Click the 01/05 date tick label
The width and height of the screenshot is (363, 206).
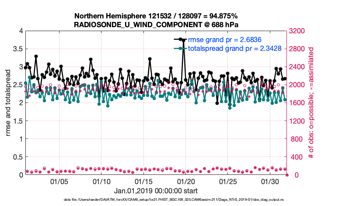(x=59, y=181)
